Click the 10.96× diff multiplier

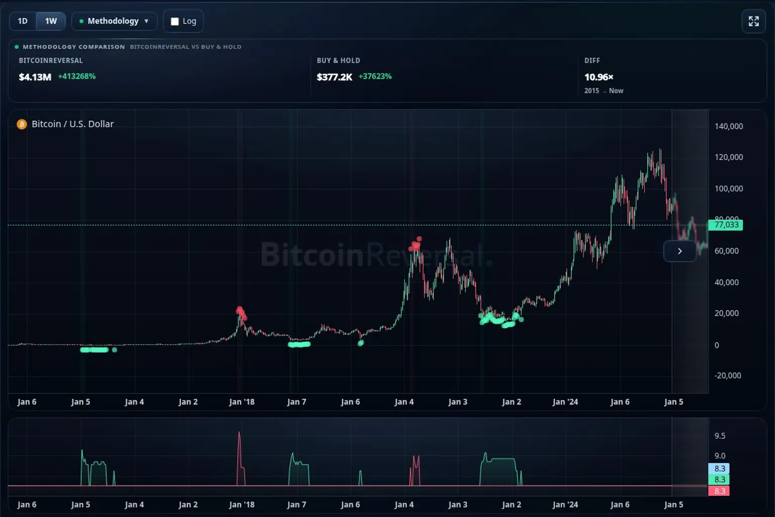click(x=599, y=77)
